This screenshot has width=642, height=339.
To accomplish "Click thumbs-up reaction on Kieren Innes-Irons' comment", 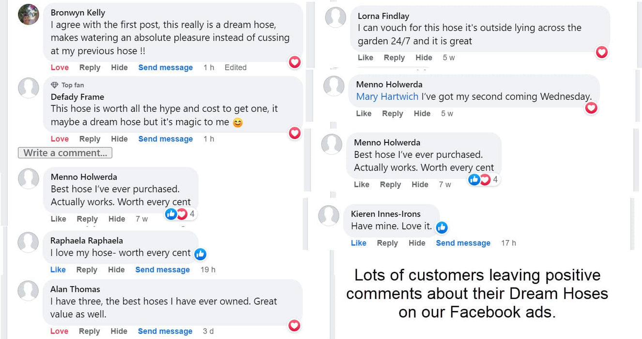I will tap(441, 227).
